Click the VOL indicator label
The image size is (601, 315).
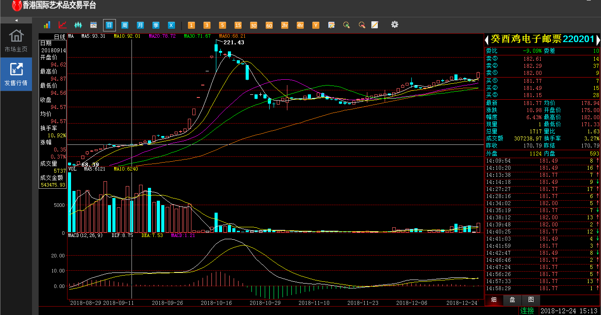[x=72, y=169]
